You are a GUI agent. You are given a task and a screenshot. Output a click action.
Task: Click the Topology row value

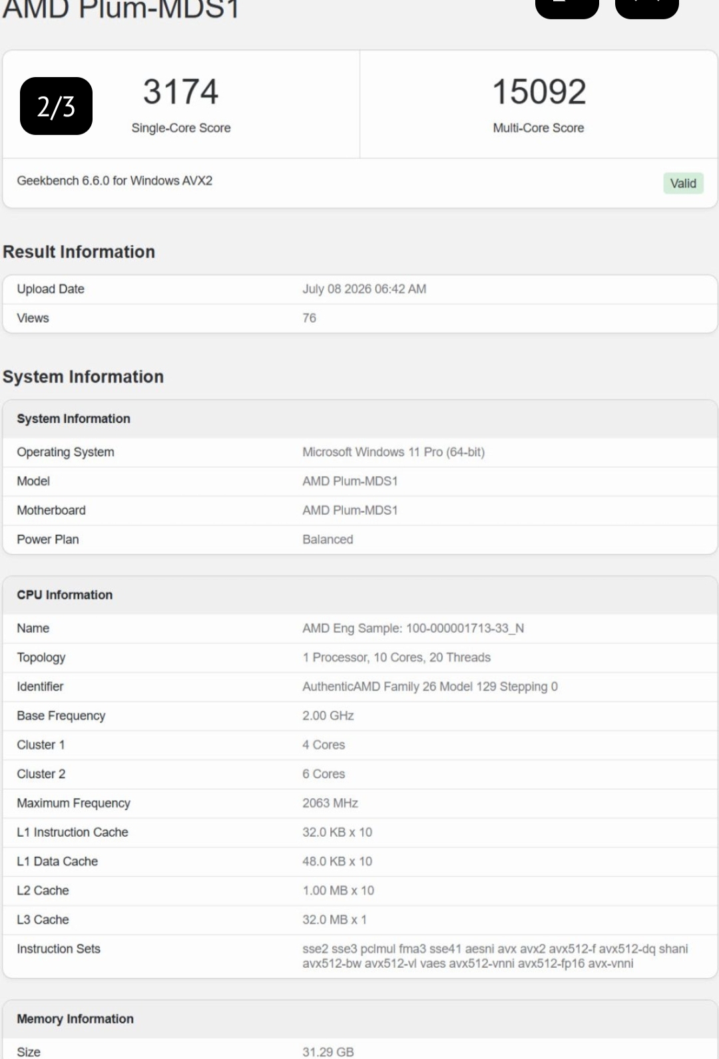pos(396,657)
